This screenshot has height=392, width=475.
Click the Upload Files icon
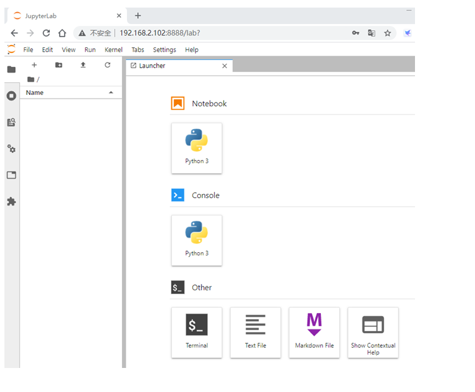[x=83, y=65]
